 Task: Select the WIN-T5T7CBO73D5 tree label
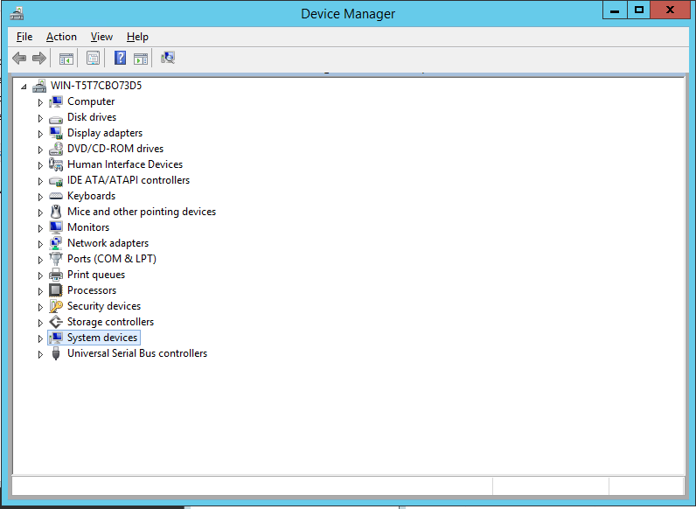point(96,86)
